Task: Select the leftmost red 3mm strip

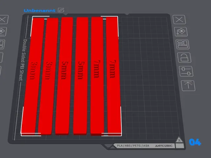Action: [x=32, y=76]
